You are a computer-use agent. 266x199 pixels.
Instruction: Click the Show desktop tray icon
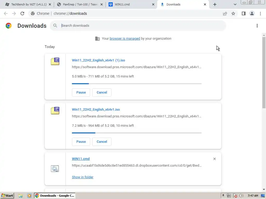coord(263,196)
